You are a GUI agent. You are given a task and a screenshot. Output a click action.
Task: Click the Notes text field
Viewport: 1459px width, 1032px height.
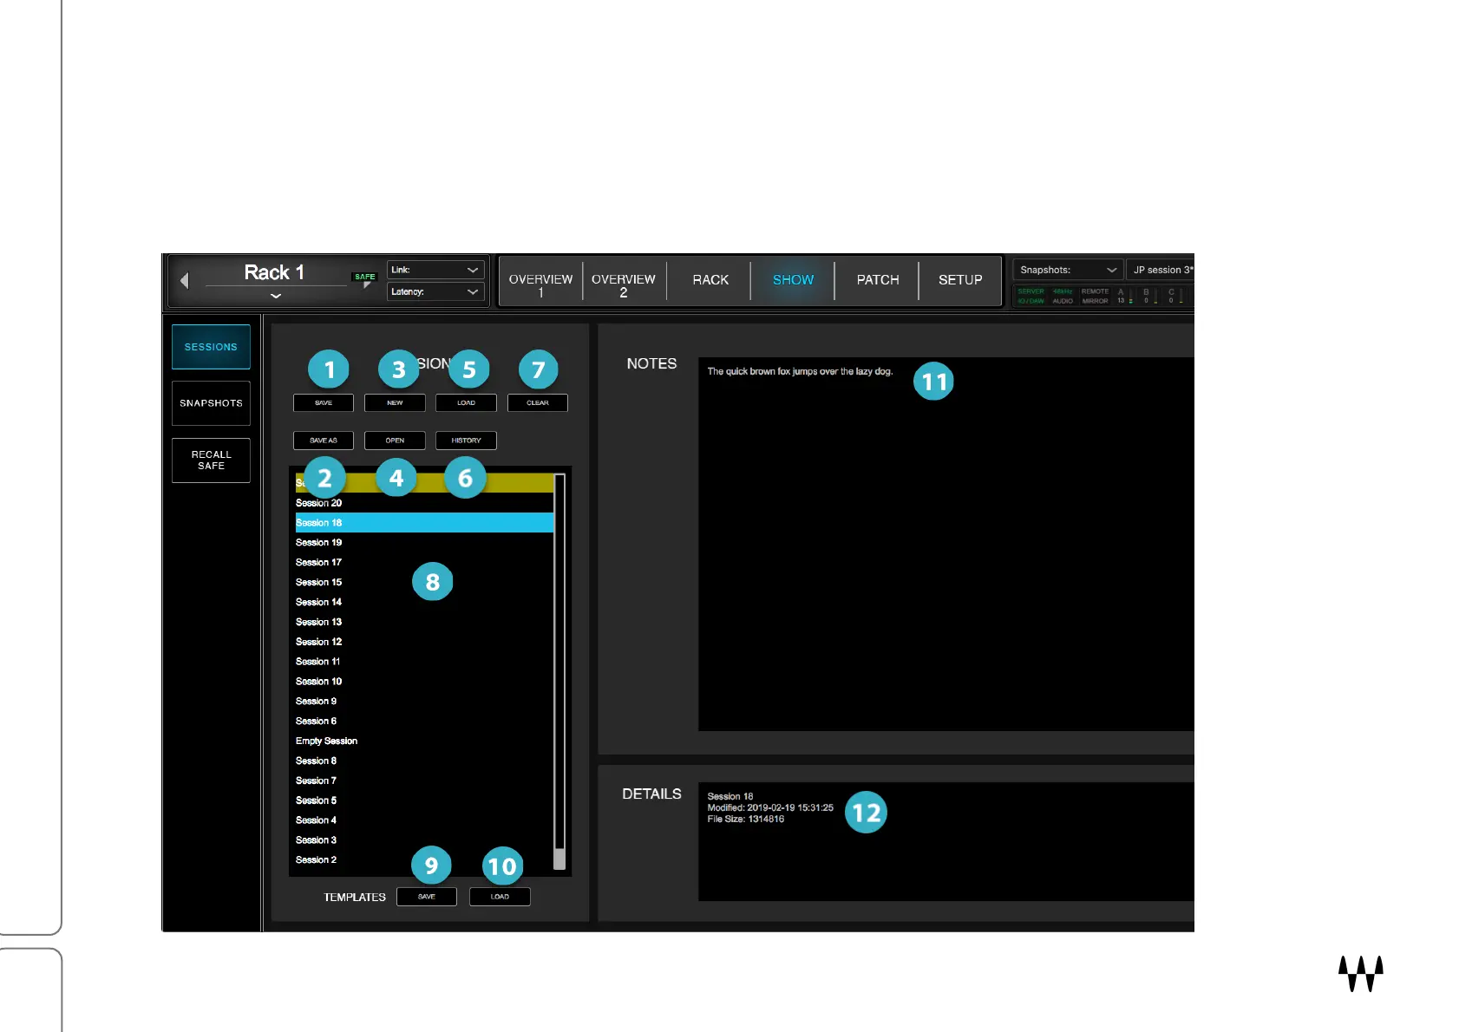tap(946, 545)
